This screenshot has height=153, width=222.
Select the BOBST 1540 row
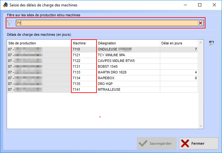pos(128,66)
